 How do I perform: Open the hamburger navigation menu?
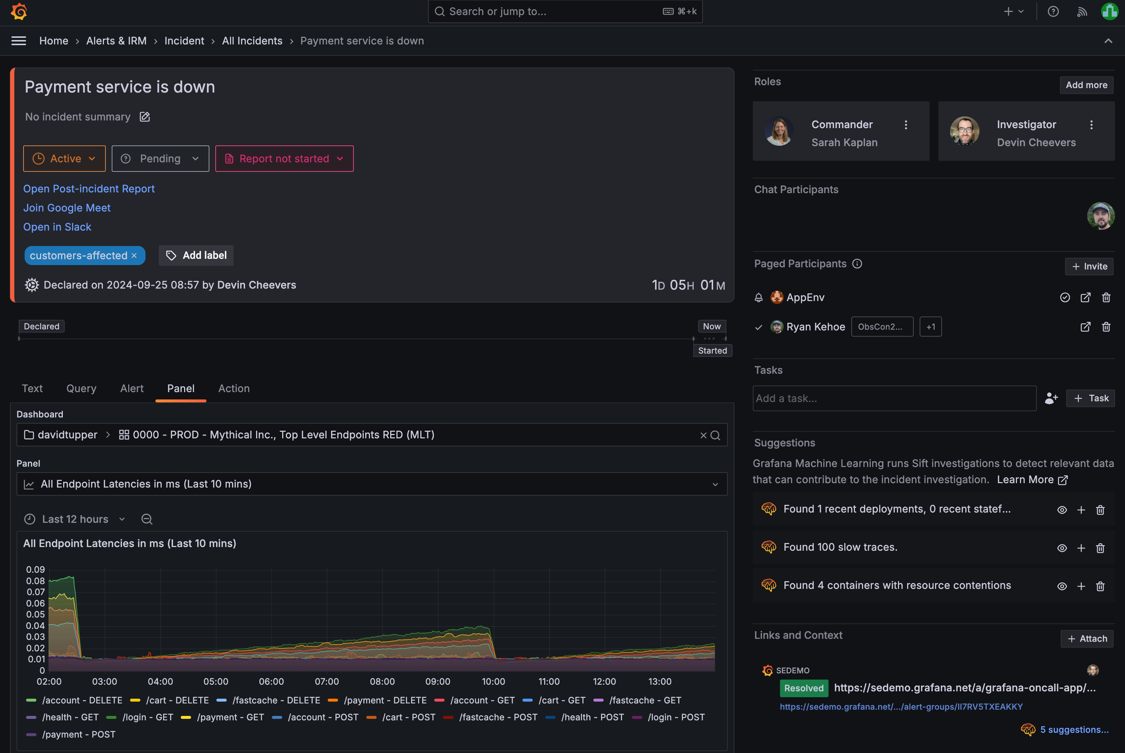point(18,41)
